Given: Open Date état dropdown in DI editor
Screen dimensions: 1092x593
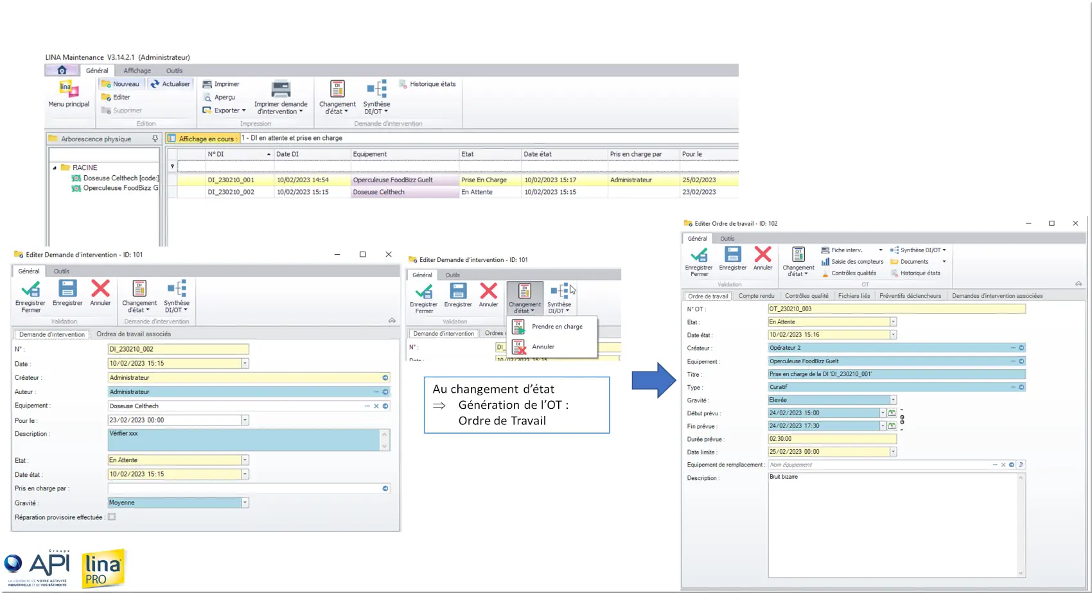Looking at the screenshot, I should [245, 474].
